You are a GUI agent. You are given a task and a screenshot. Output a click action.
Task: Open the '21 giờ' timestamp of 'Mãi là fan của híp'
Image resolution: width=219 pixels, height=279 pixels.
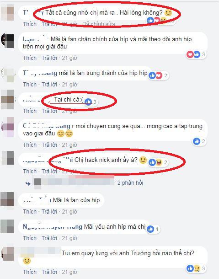pyautogui.click(x=69, y=212)
